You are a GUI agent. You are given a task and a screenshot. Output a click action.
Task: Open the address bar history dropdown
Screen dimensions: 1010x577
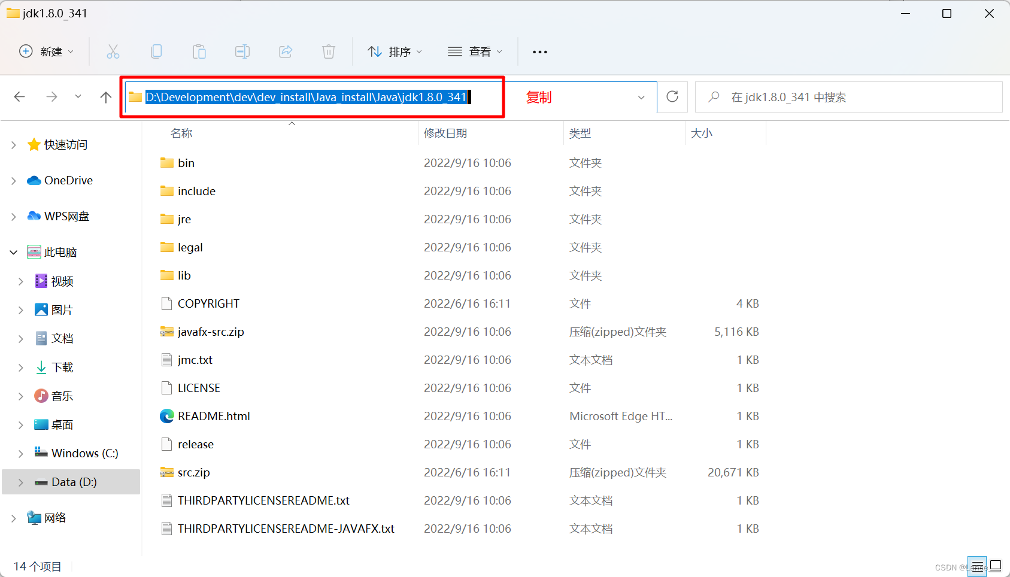point(641,98)
